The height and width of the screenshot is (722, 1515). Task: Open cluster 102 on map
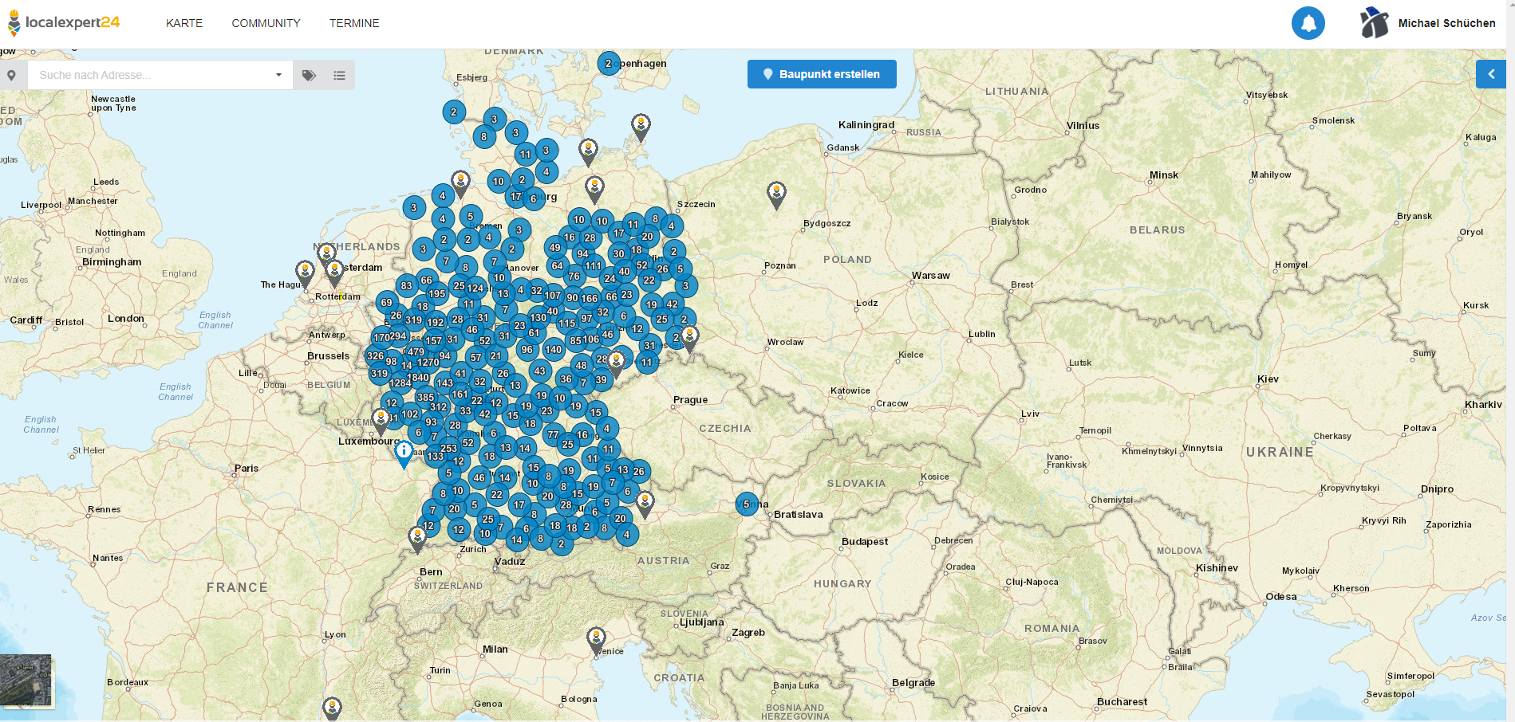click(x=410, y=414)
